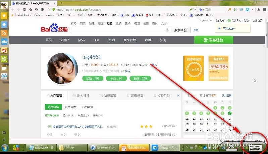
Task: Open the lcg4561 username link
Action: 92,57
